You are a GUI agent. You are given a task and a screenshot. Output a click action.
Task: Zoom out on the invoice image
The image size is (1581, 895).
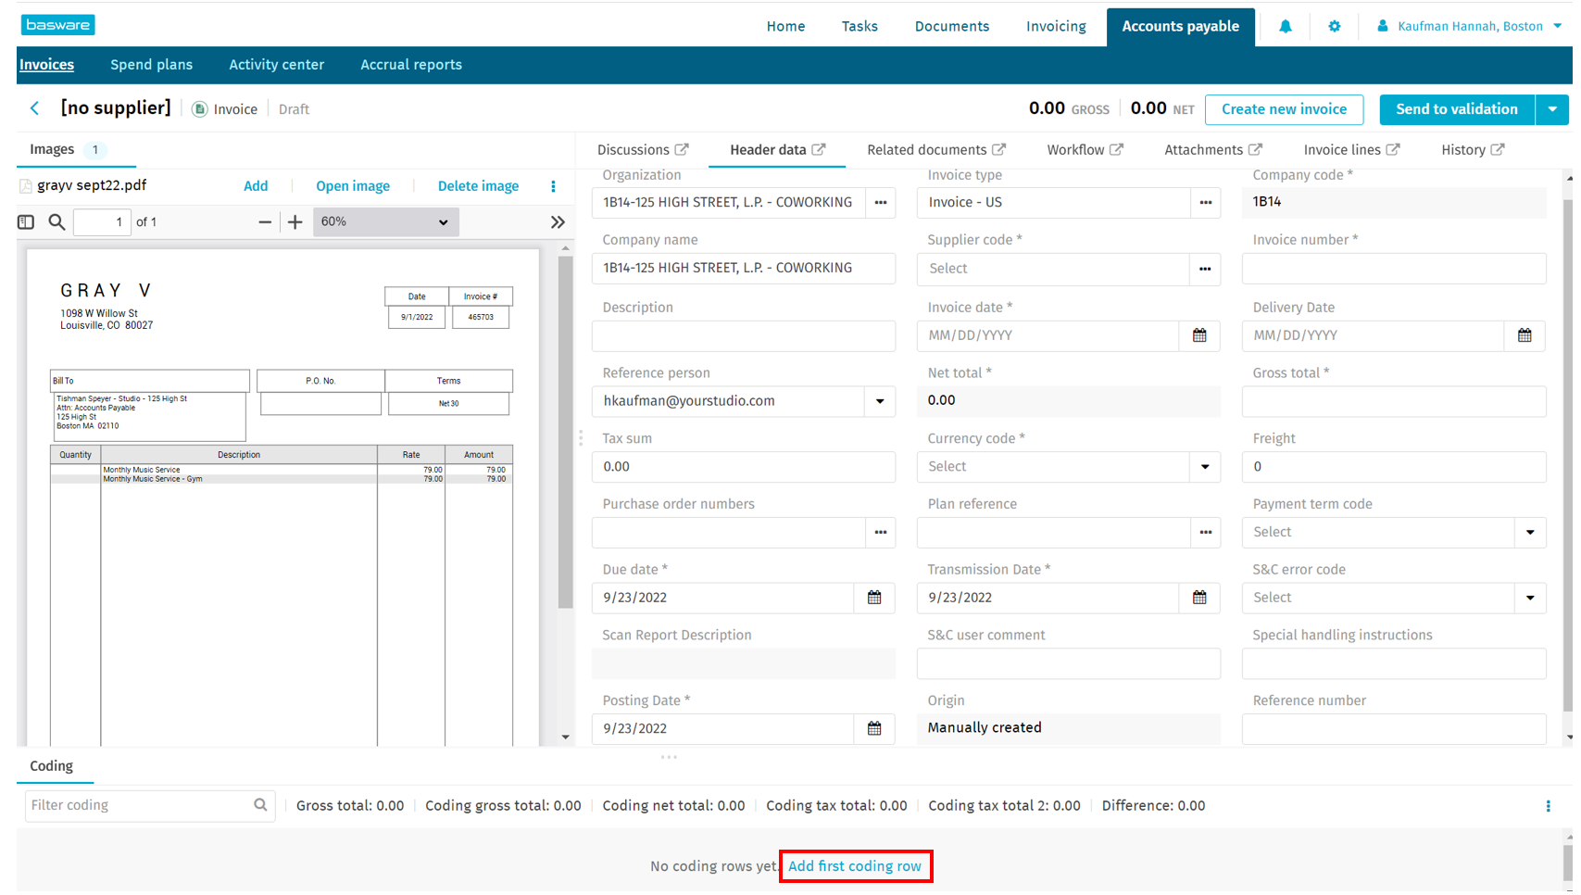click(265, 222)
